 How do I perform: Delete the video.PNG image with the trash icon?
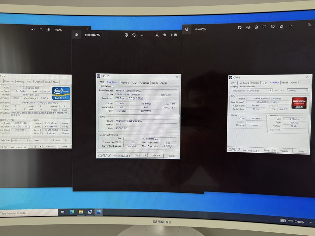pyautogui.click(x=256, y=27)
